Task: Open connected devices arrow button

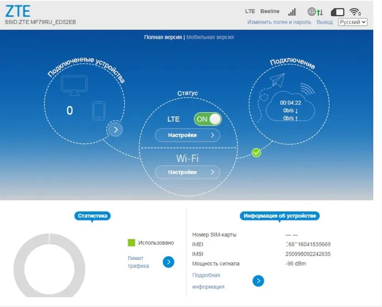Action: pyautogui.click(x=115, y=129)
